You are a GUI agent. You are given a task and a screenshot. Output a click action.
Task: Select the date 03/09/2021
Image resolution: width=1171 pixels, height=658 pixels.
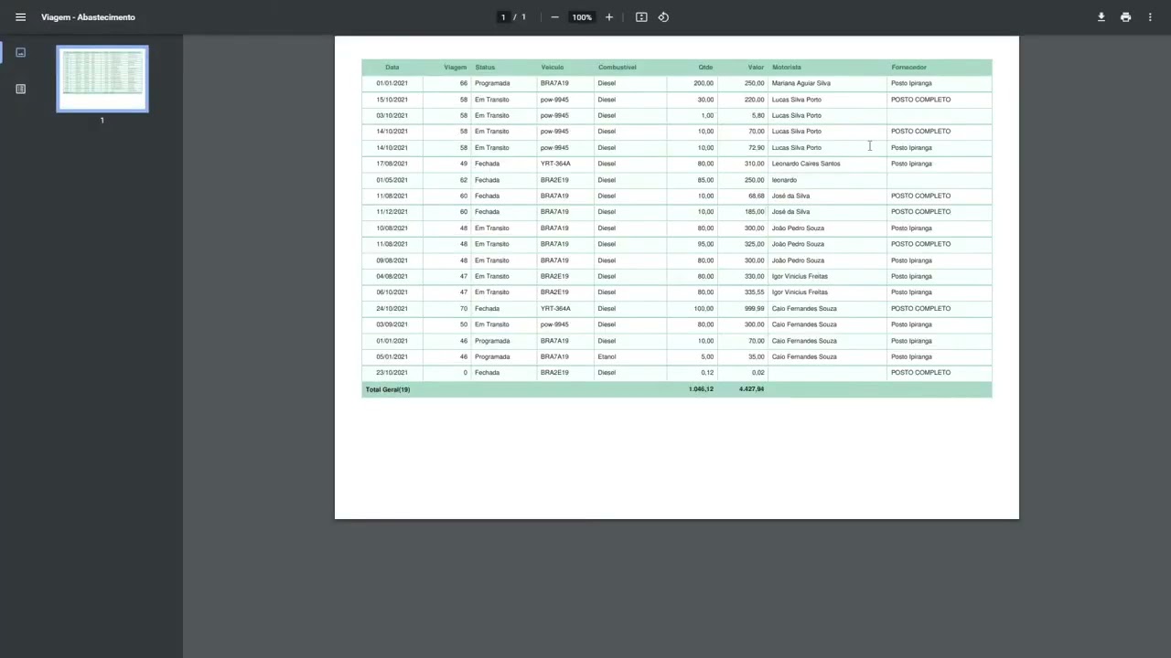click(x=392, y=324)
